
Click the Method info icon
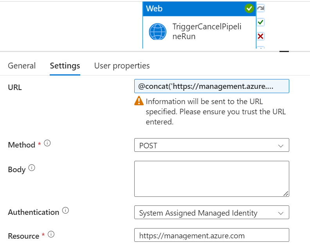tap(47, 143)
